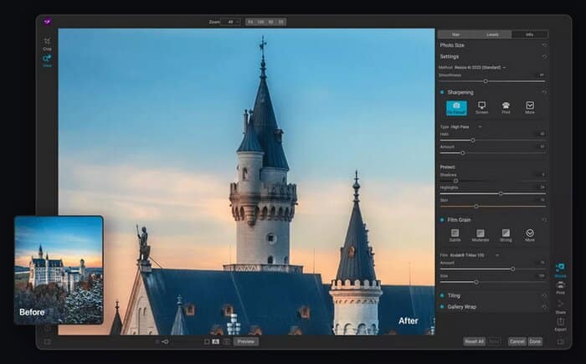Image resolution: width=586 pixels, height=364 pixels.
Task: Apply the Moderate film grain preset
Action: 481,235
